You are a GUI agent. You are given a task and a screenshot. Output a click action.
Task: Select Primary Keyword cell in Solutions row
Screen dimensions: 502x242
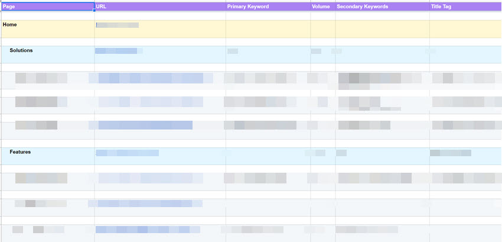[268, 54]
